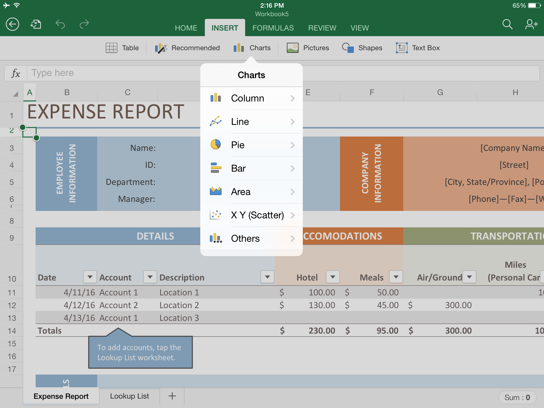Open Recommended charts
This screenshot has height=408, width=544.
click(x=188, y=48)
